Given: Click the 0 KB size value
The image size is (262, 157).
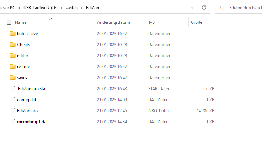Looking at the screenshot, I should pyautogui.click(x=210, y=89).
